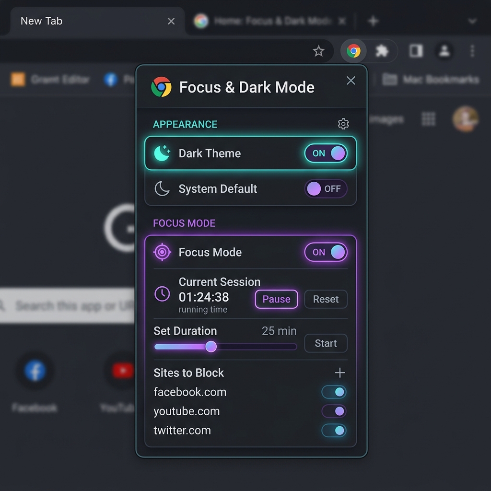Open Chrome's three-dot menu
491x491 pixels.
click(x=472, y=51)
